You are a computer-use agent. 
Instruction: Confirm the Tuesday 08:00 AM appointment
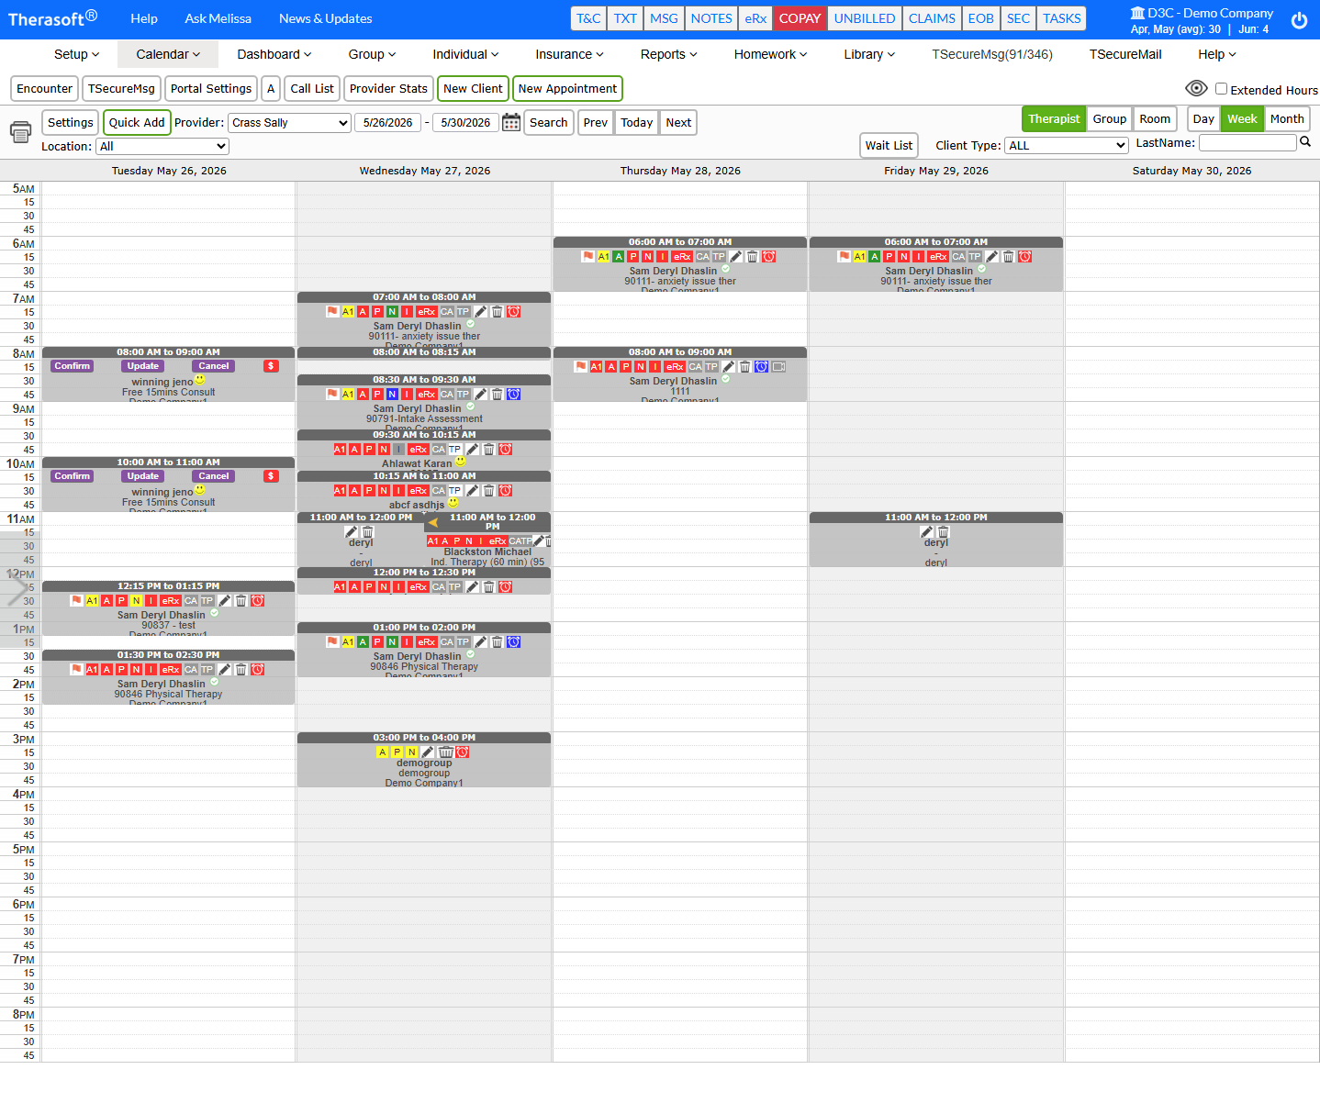72,366
